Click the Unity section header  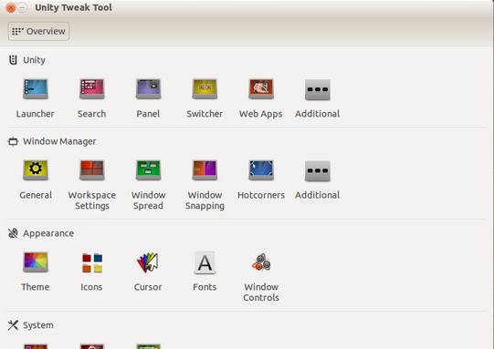(x=34, y=60)
